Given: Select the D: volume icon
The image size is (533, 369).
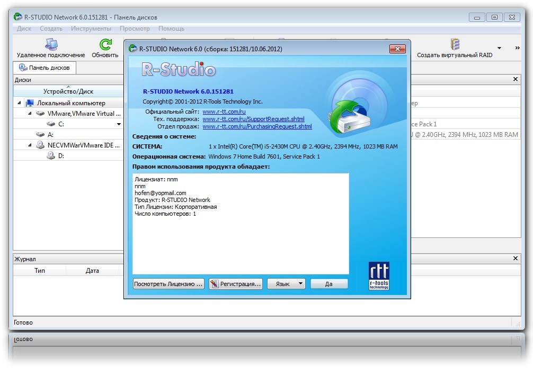Looking at the screenshot, I should pos(51,156).
